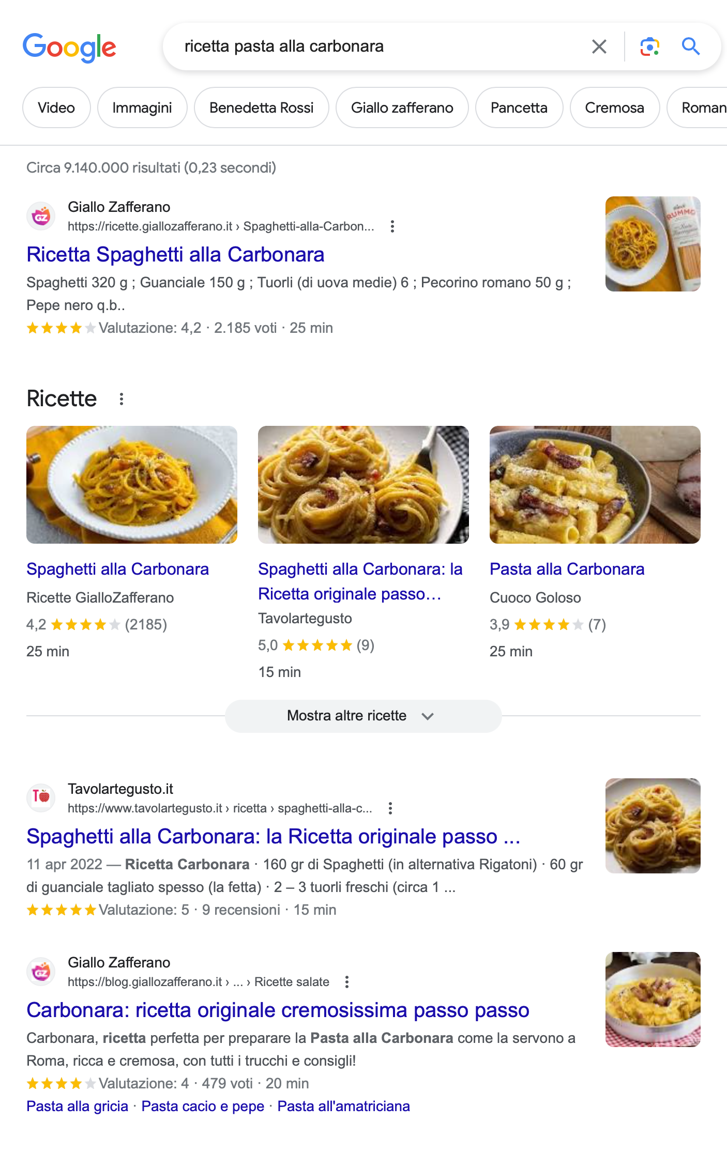This screenshot has width=727, height=1153.
Task: Open Cuoco Goloso rigatoni carbonara thumbnail
Action: click(x=595, y=485)
